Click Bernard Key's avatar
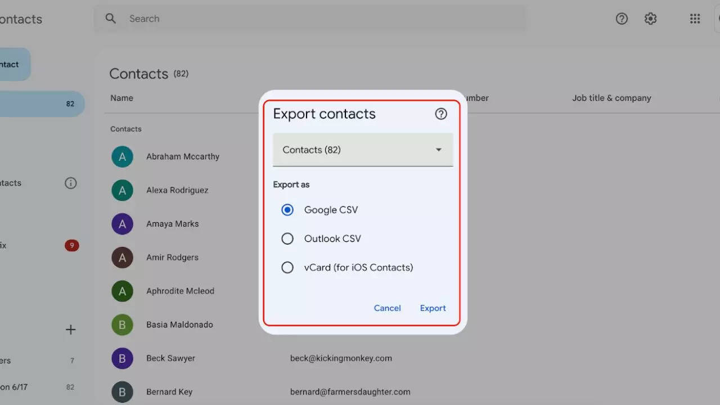Screen dimensions: 720x405 [122, 392]
